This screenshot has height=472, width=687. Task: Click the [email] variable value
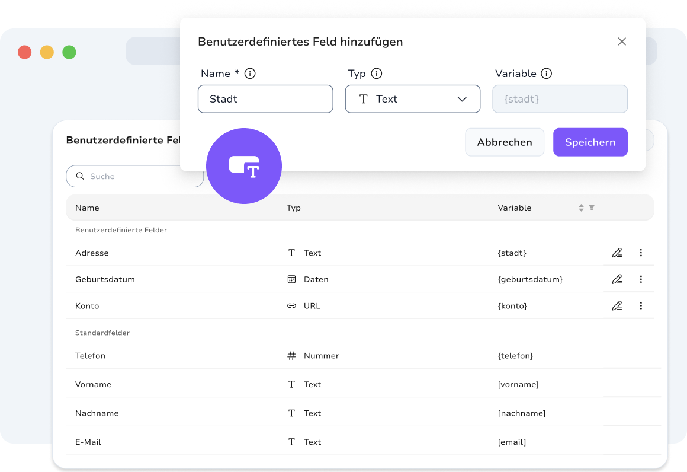[512, 442]
